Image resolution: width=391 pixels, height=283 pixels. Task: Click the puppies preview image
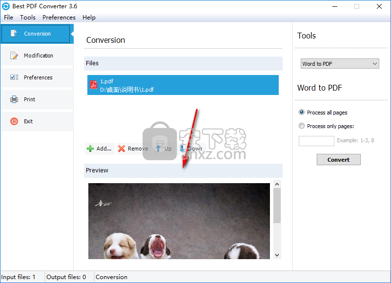click(179, 221)
